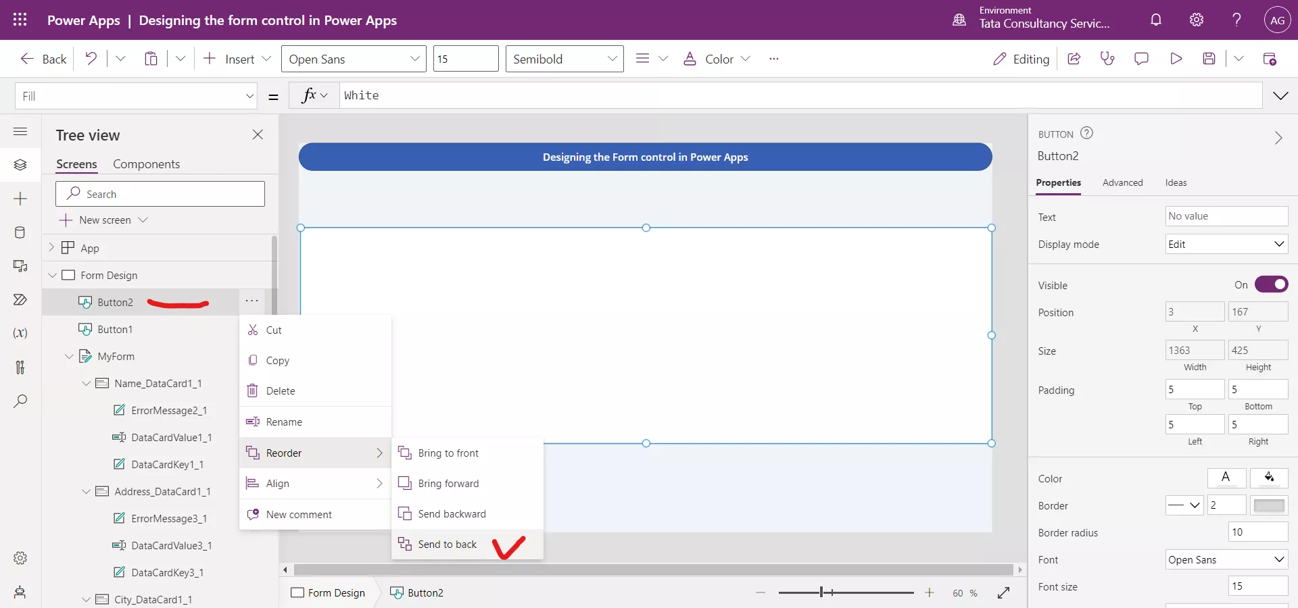
Task: Open the Power Automate flows panel
Action: pyautogui.click(x=20, y=300)
